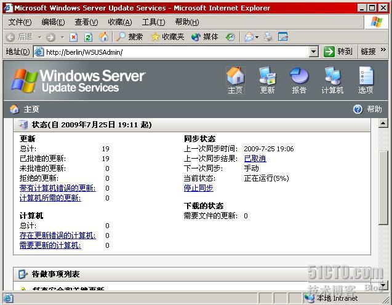Go to the browser Home page icon

pyautogui.click(x=103, y=38)
